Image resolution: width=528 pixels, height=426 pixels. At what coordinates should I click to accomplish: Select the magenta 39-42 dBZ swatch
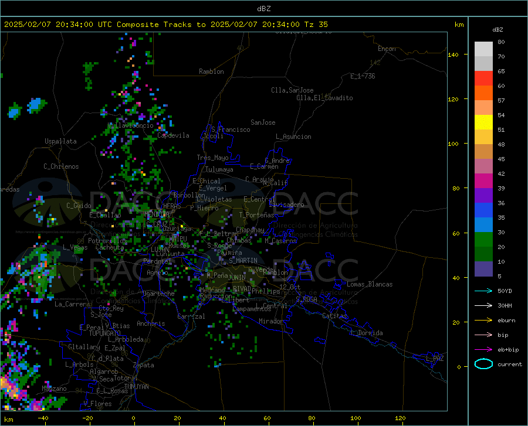[x=483, y=181]
